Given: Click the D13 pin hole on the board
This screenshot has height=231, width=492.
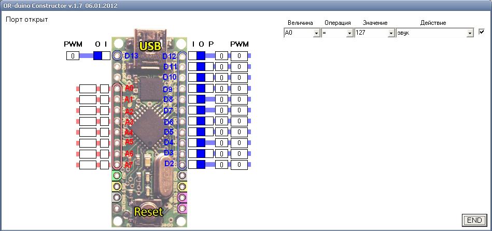Looking at the screenshot, I should [118, 55].
